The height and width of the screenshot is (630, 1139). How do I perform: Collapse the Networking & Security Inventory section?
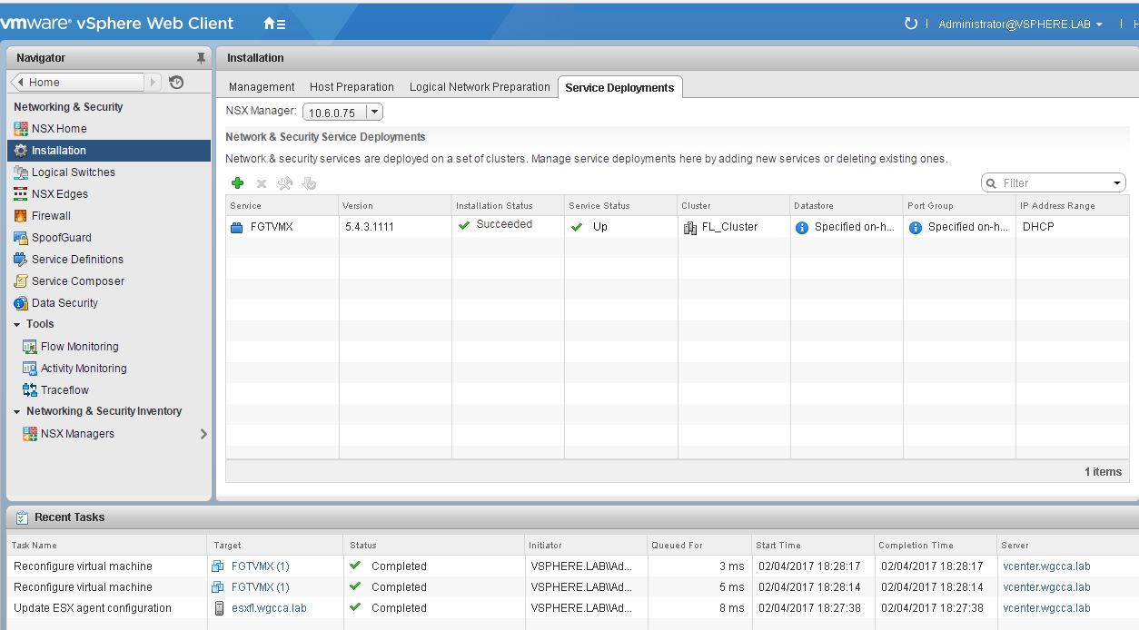pos(17,412)
